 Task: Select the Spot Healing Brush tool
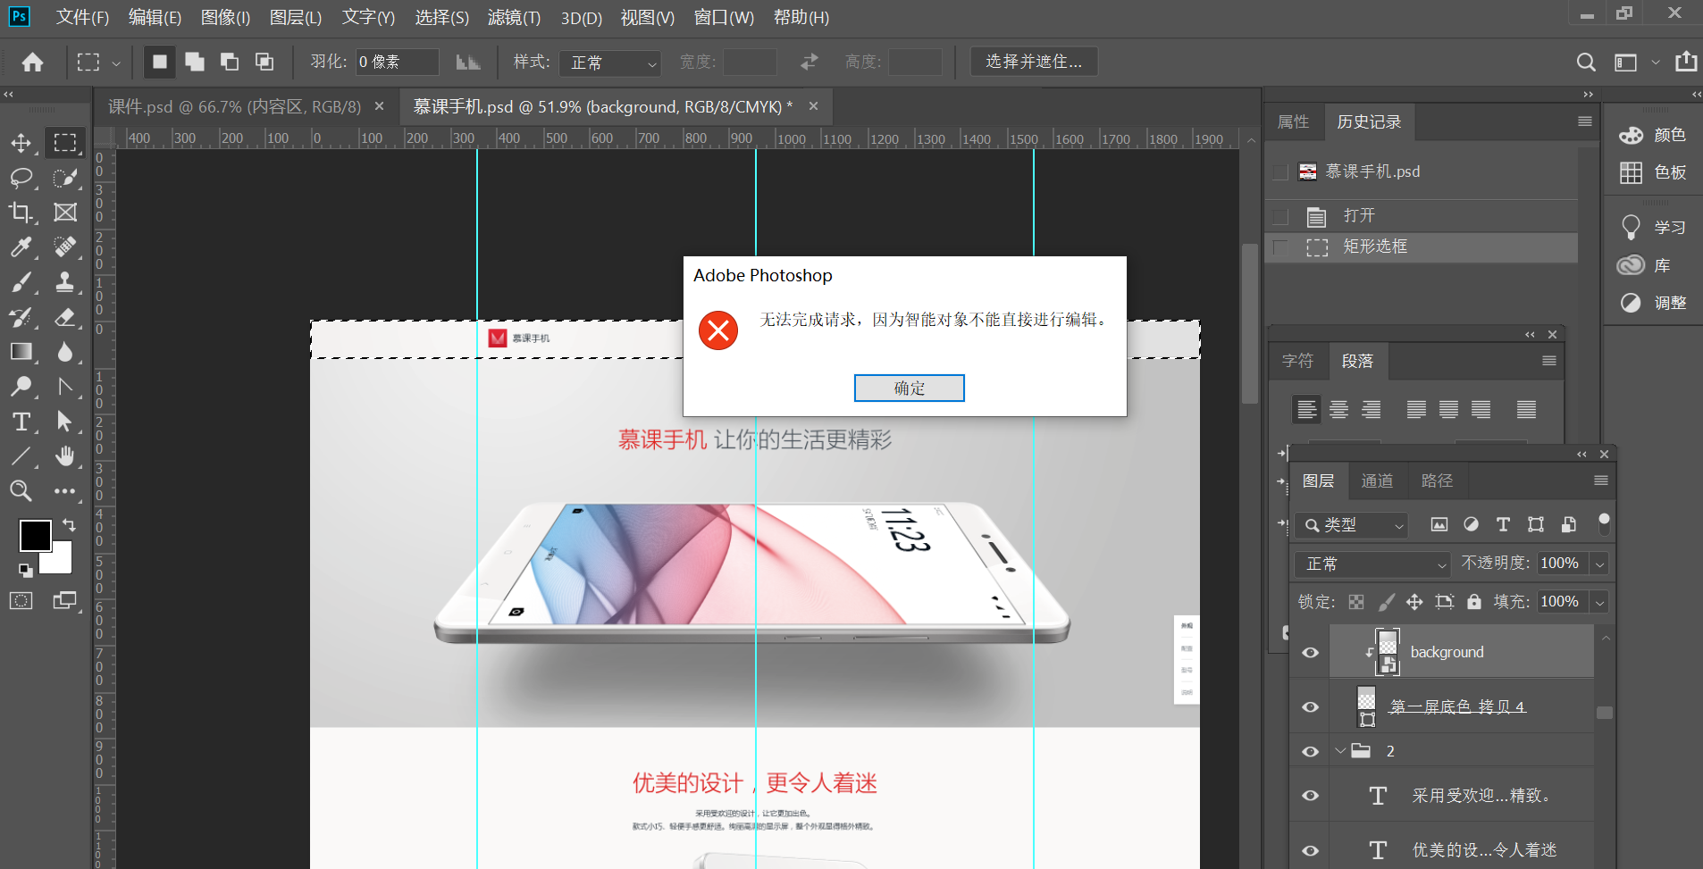click(x=64, y=247)
